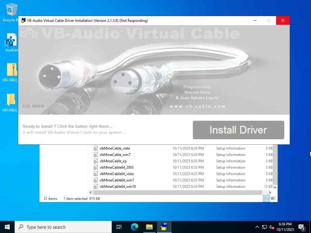Viewport: 311px width, 233px height.
Task: Click Explorer vertical scrollbar down arrow
Action: click(x=275, y=187)
